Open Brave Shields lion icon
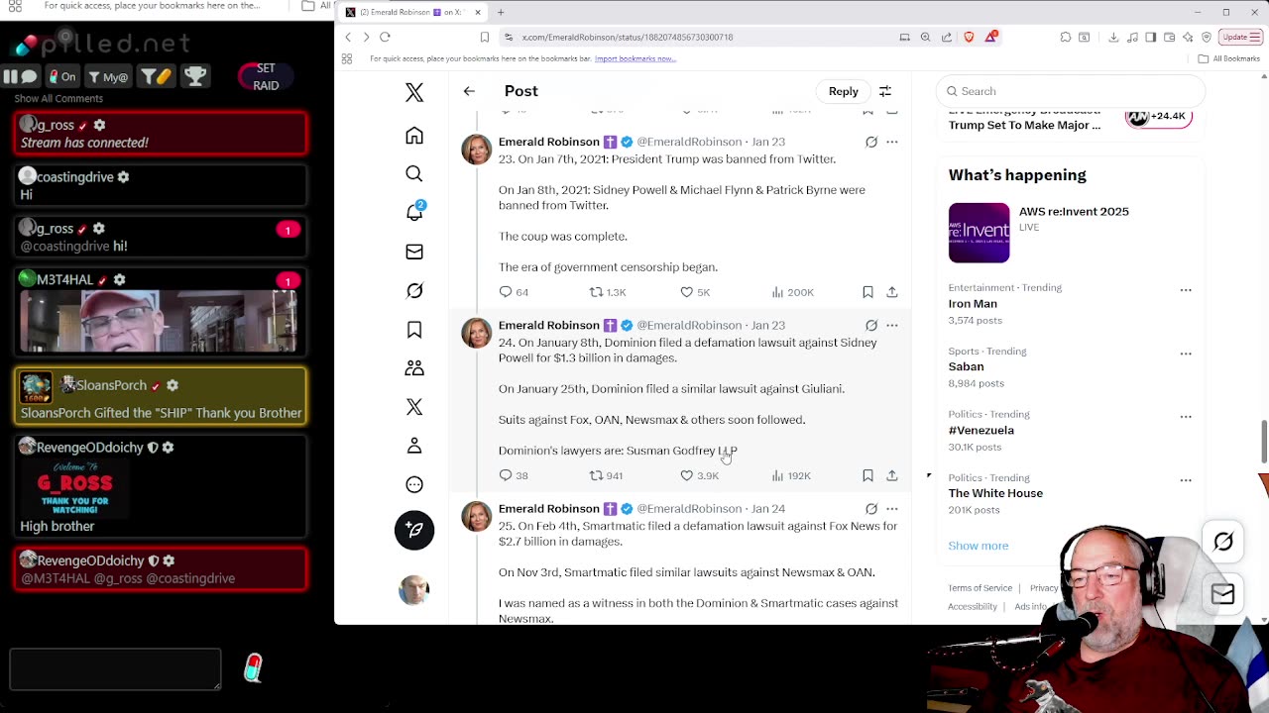This screenshot has width=1269, height=713. point(969,37)
